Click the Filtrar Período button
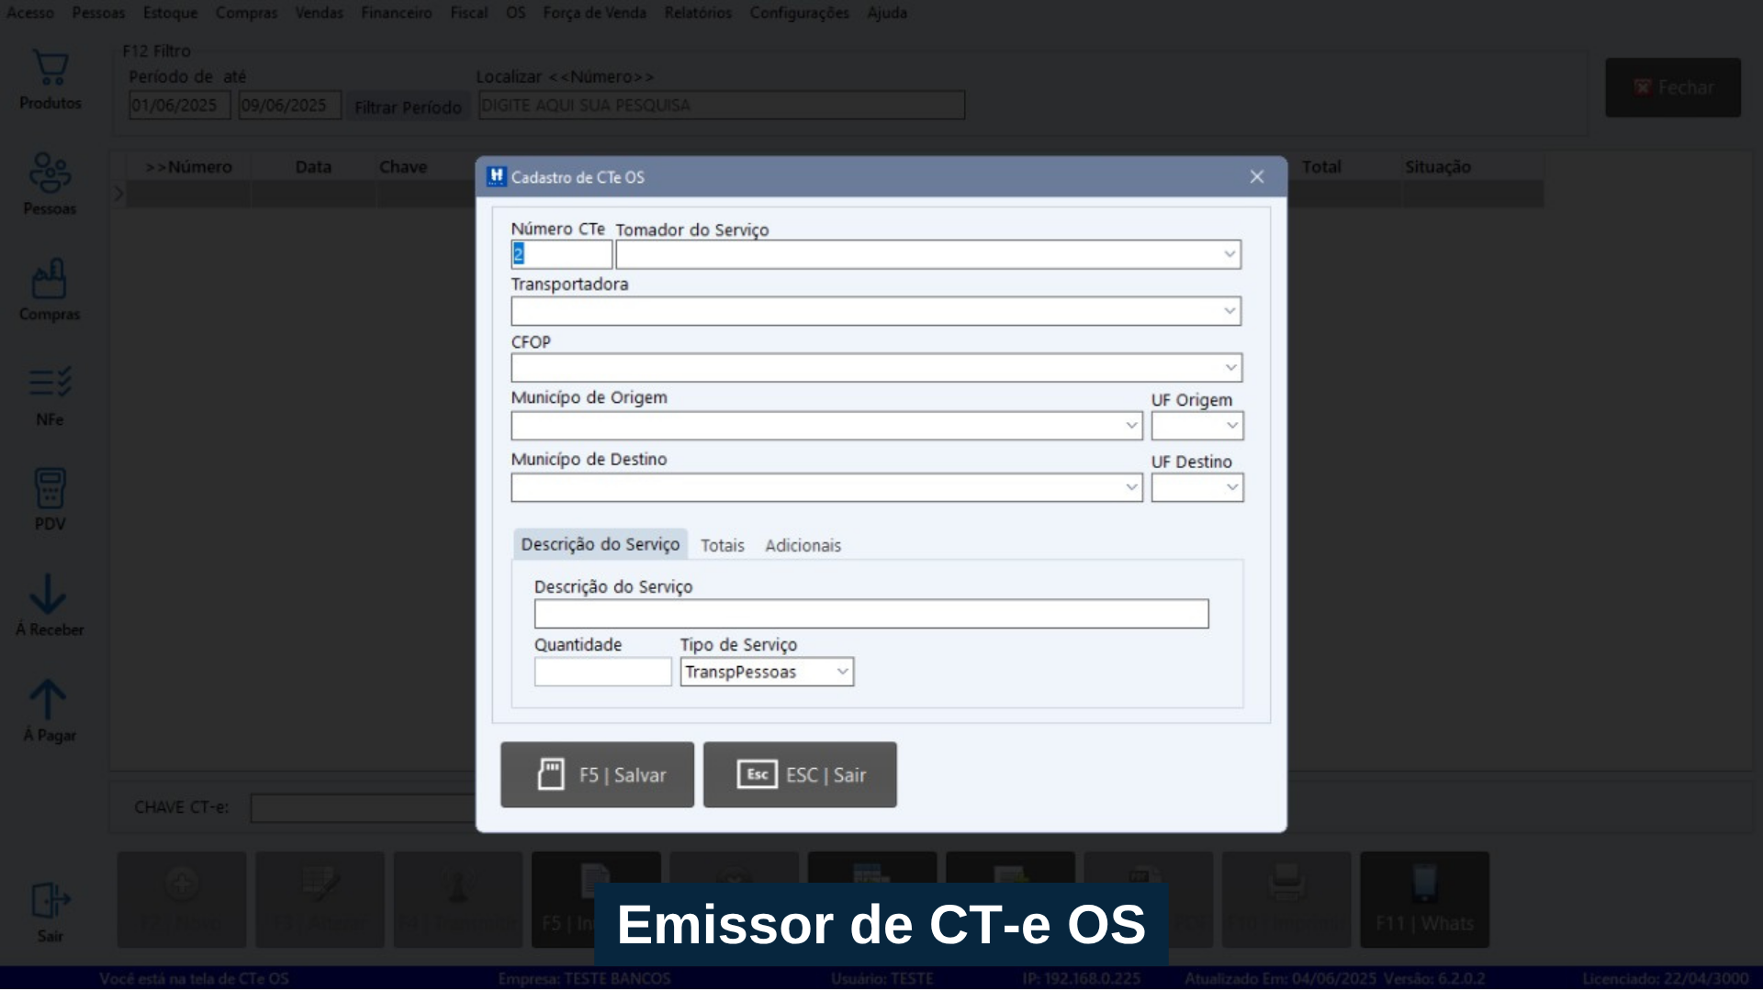The height and width of the screenshot is (991, 1763). (408, 106)
